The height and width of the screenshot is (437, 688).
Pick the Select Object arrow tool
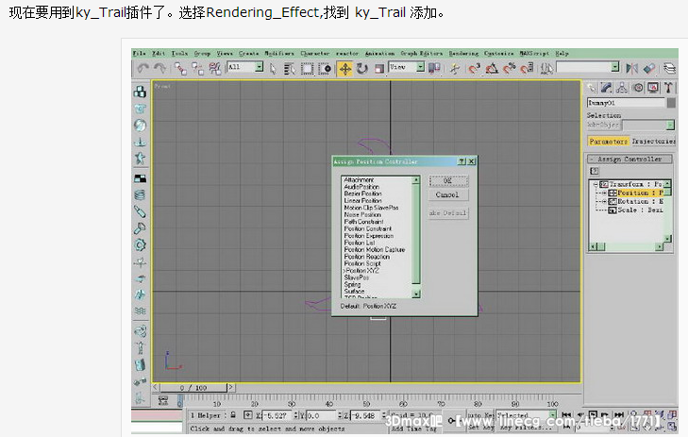(273, 69)
